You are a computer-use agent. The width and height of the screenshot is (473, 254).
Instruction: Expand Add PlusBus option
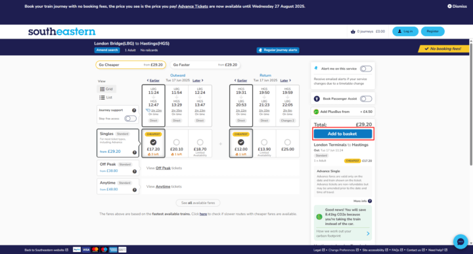(x=343, y=112)
